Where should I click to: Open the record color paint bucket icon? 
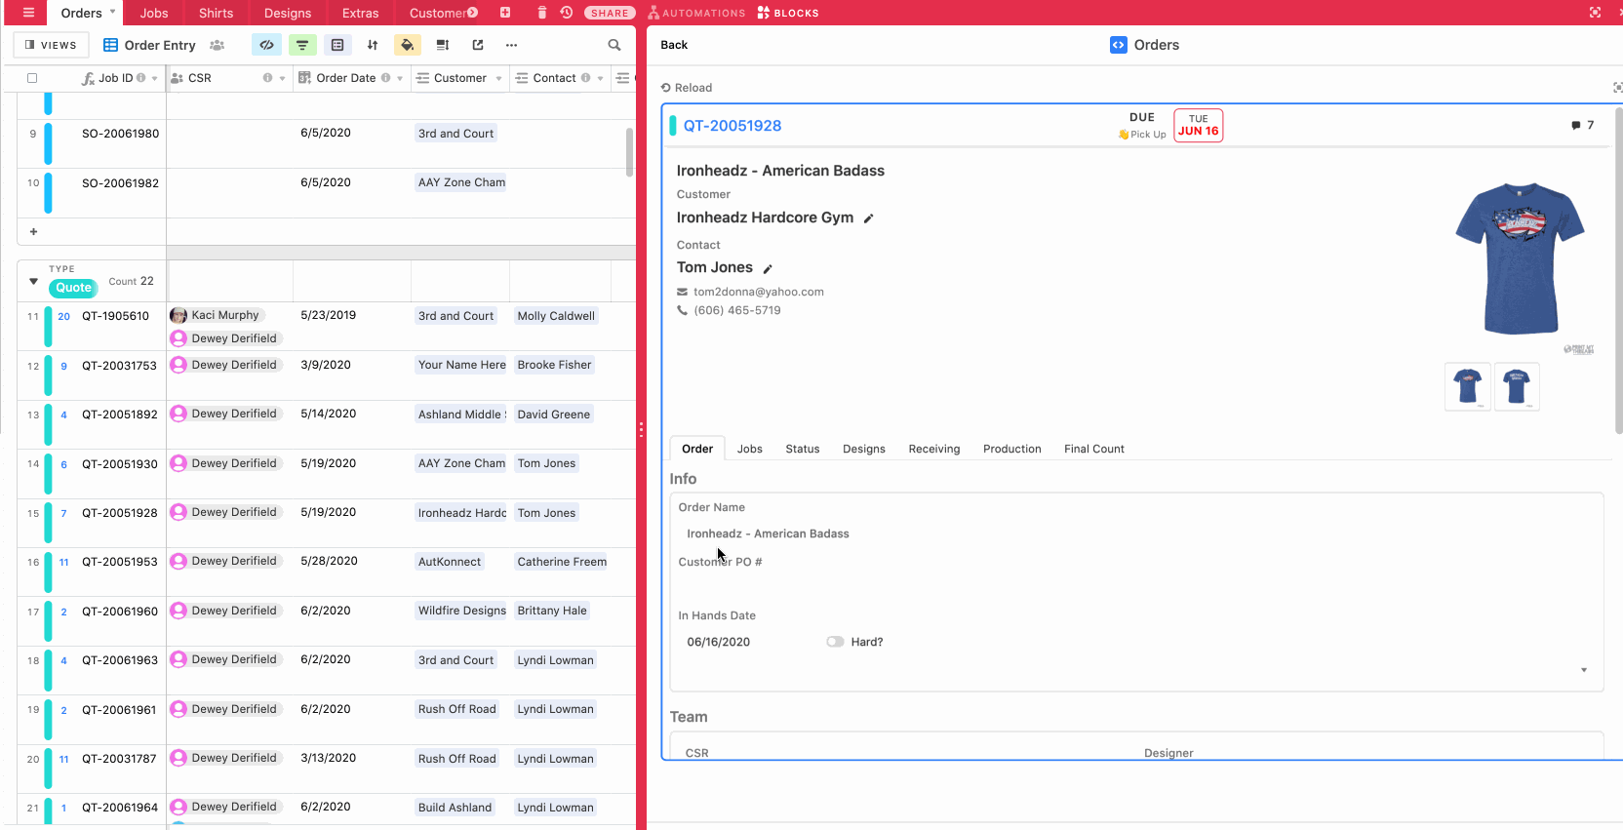click(408, 45)
